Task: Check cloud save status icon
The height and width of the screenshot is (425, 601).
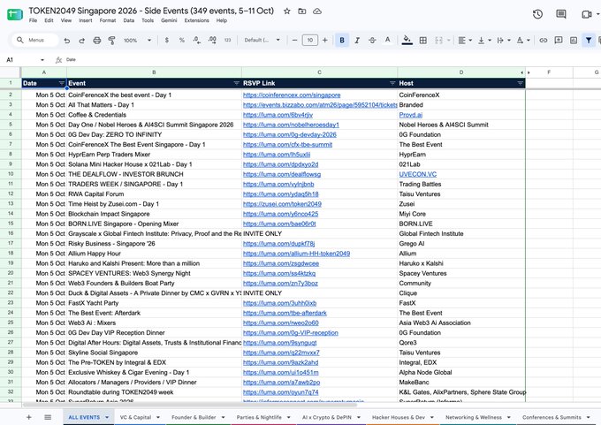Action: tap(317, 11)
